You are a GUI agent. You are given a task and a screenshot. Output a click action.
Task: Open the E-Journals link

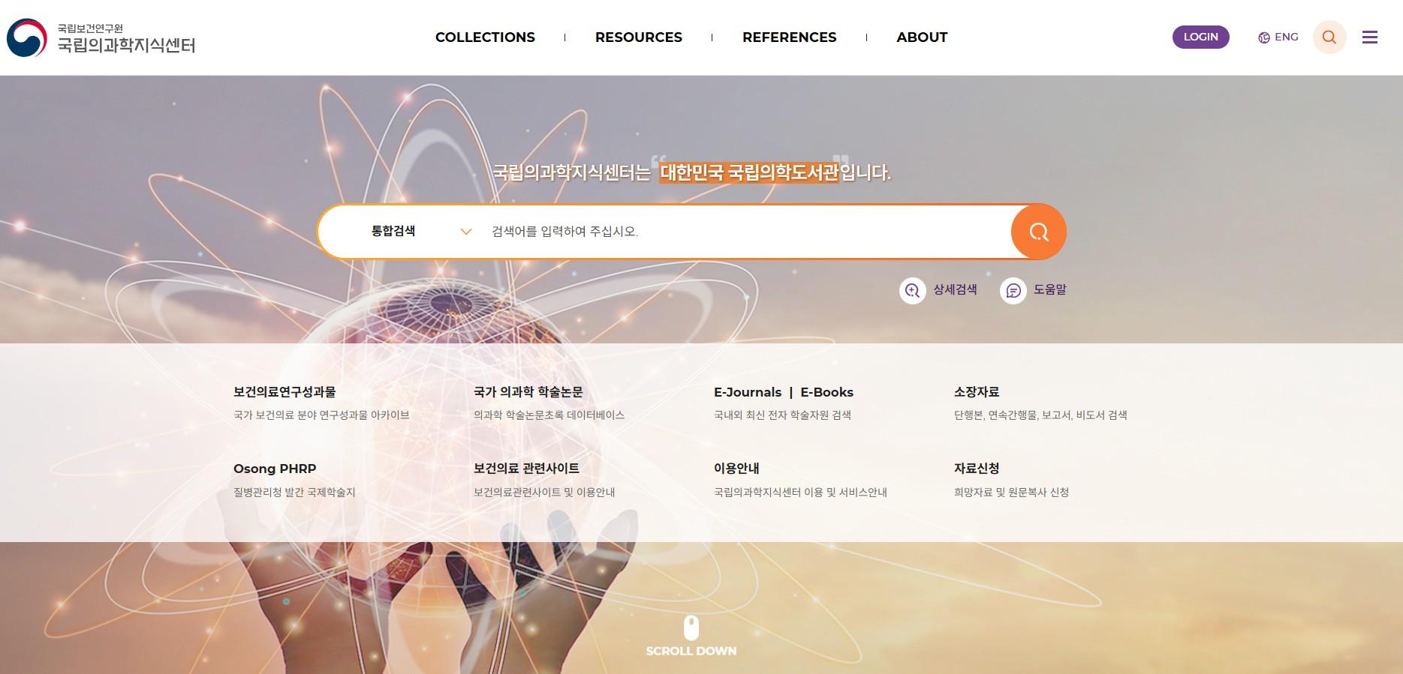pyautogui.click(x=748, y=392)
